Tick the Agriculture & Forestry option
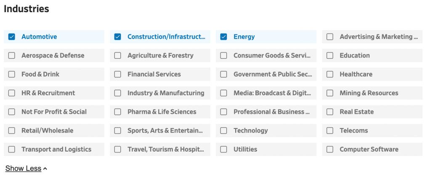Screen dimensions: 430x191 (118, 55)
